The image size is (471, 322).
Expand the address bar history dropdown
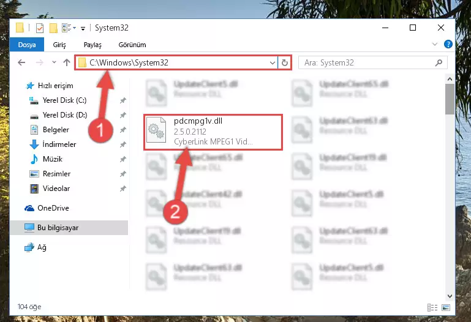pos(272,62)
